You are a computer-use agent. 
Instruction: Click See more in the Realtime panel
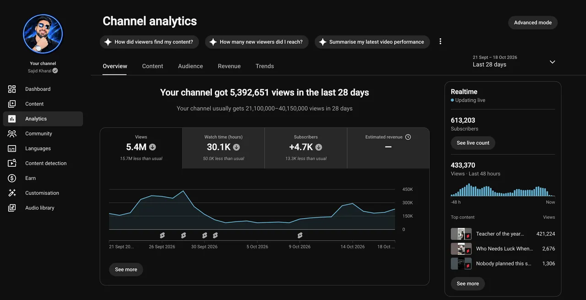[468, 284]
